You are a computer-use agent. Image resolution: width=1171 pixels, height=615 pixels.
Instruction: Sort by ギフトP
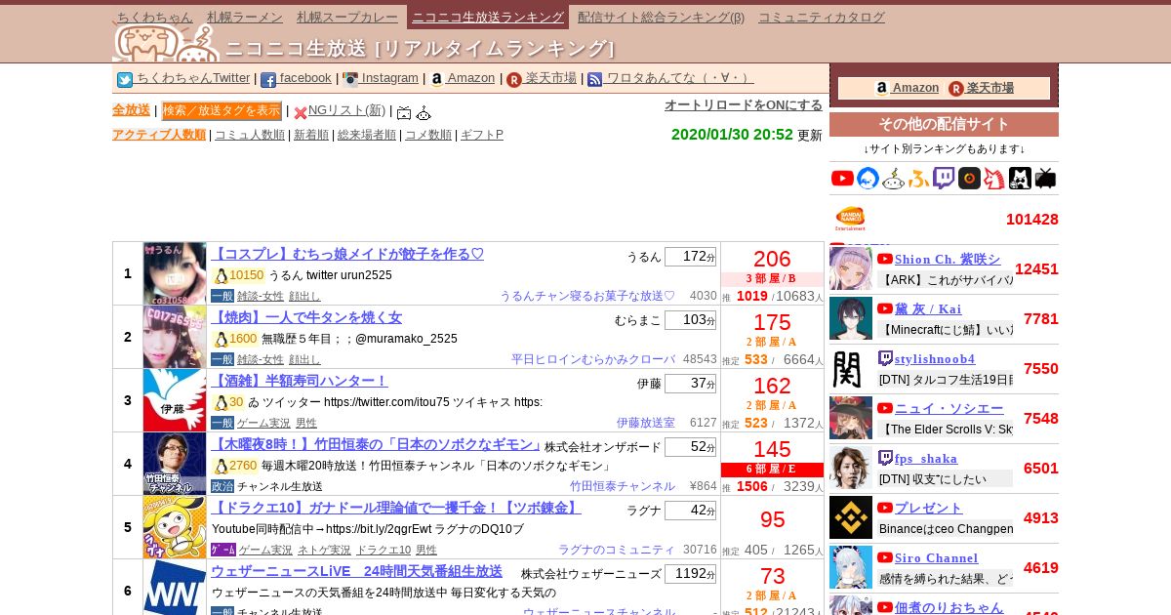point(482,135)
